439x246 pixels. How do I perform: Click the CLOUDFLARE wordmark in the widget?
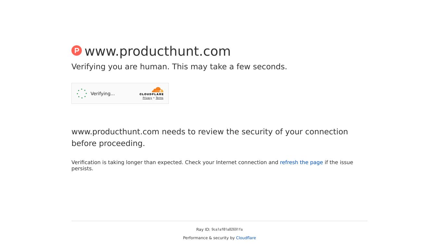click(x=152, y=94)
